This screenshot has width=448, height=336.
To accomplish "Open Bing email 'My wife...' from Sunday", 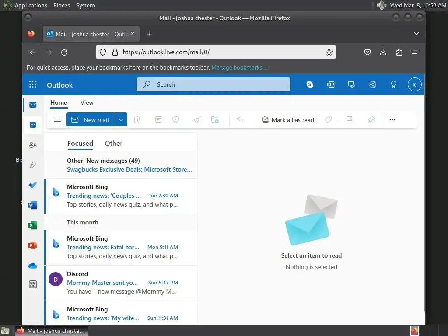I will [x=121, y=313].
